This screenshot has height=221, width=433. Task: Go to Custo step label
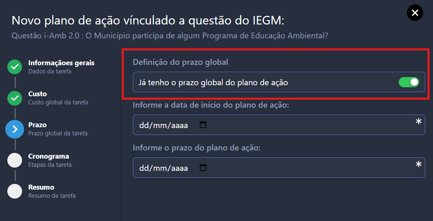[x=38, y=94]
